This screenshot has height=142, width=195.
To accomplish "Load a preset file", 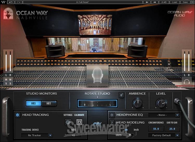I will pos(174,2).
